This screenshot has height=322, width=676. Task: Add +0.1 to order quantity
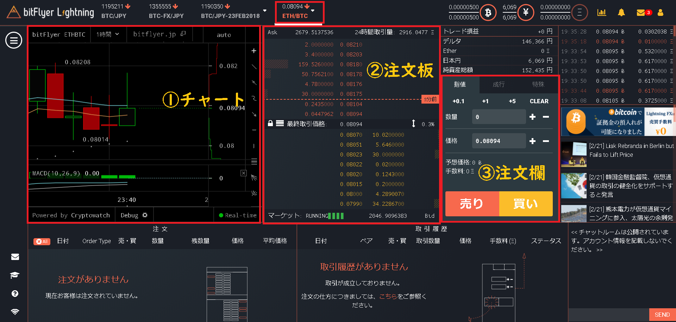click(458, 101)
